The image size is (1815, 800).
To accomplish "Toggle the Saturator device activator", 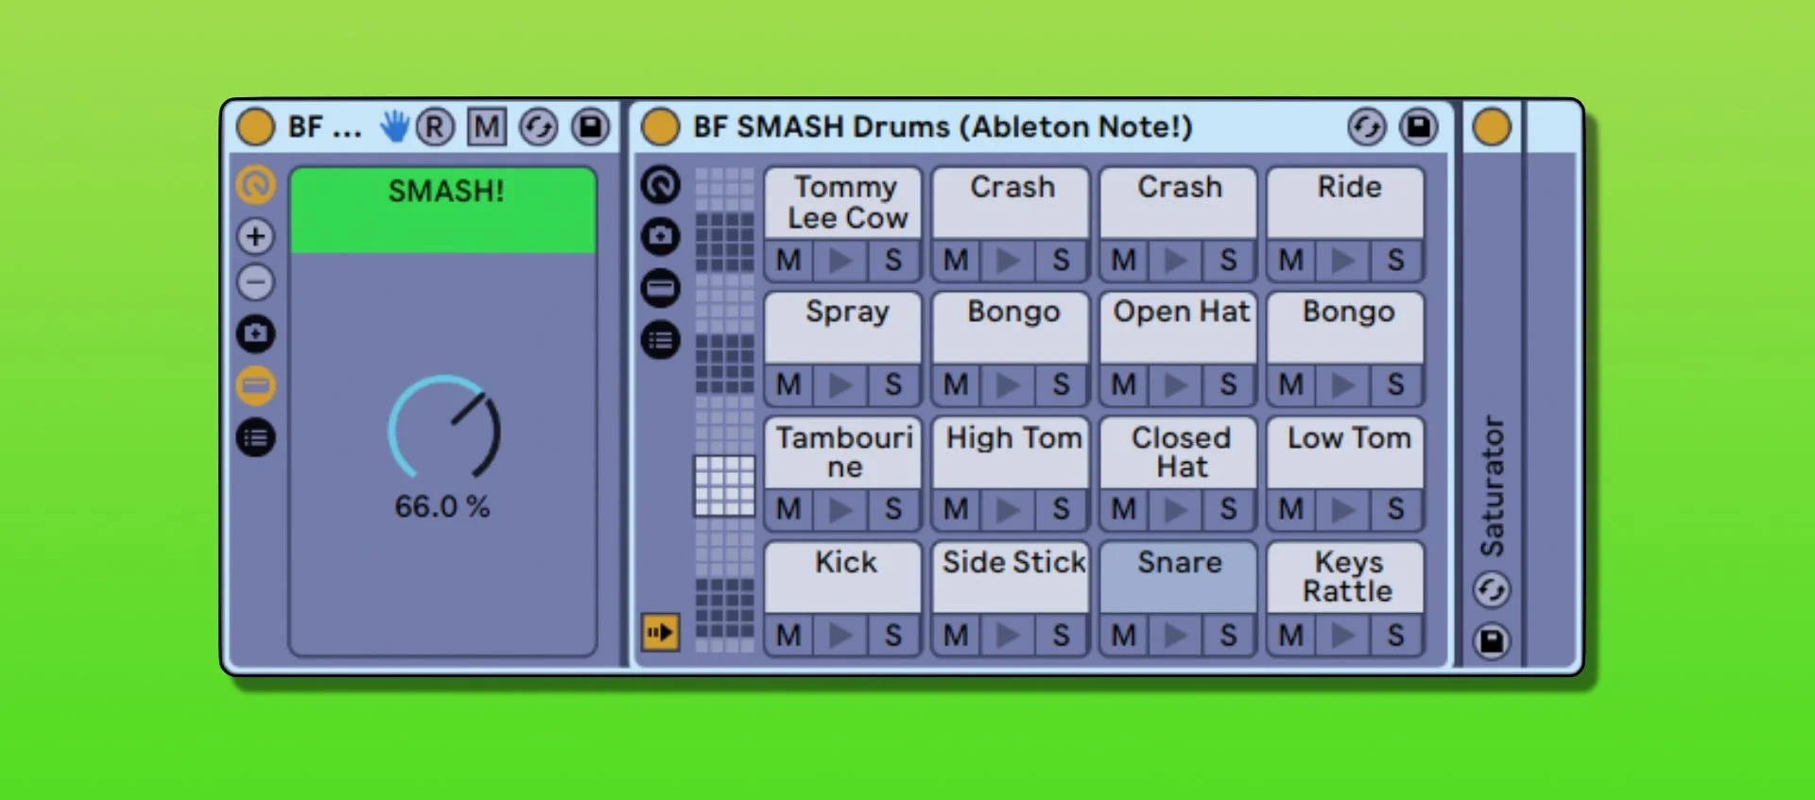I will point(1492,127).
